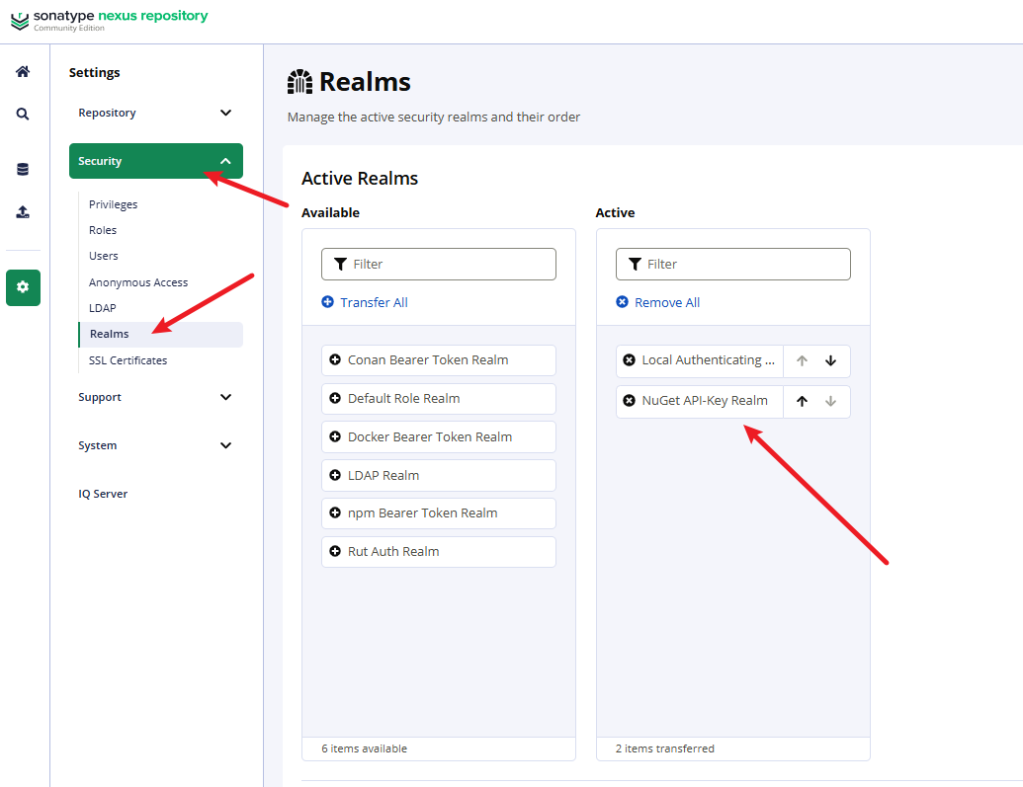The height and width of the screenshot is (787, 1023).
Task: Select the NuGet API-Key Realm label
Action: pyautogui.click(x=705, y=400)
